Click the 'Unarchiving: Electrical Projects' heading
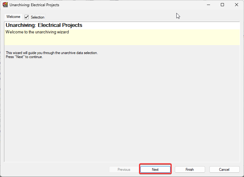The image size is (244, 177). pyautogui.click(x=44, y=25)
